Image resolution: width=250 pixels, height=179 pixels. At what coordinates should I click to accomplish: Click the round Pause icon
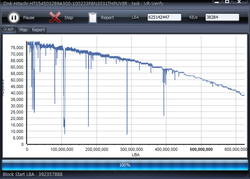pos(13,18)
